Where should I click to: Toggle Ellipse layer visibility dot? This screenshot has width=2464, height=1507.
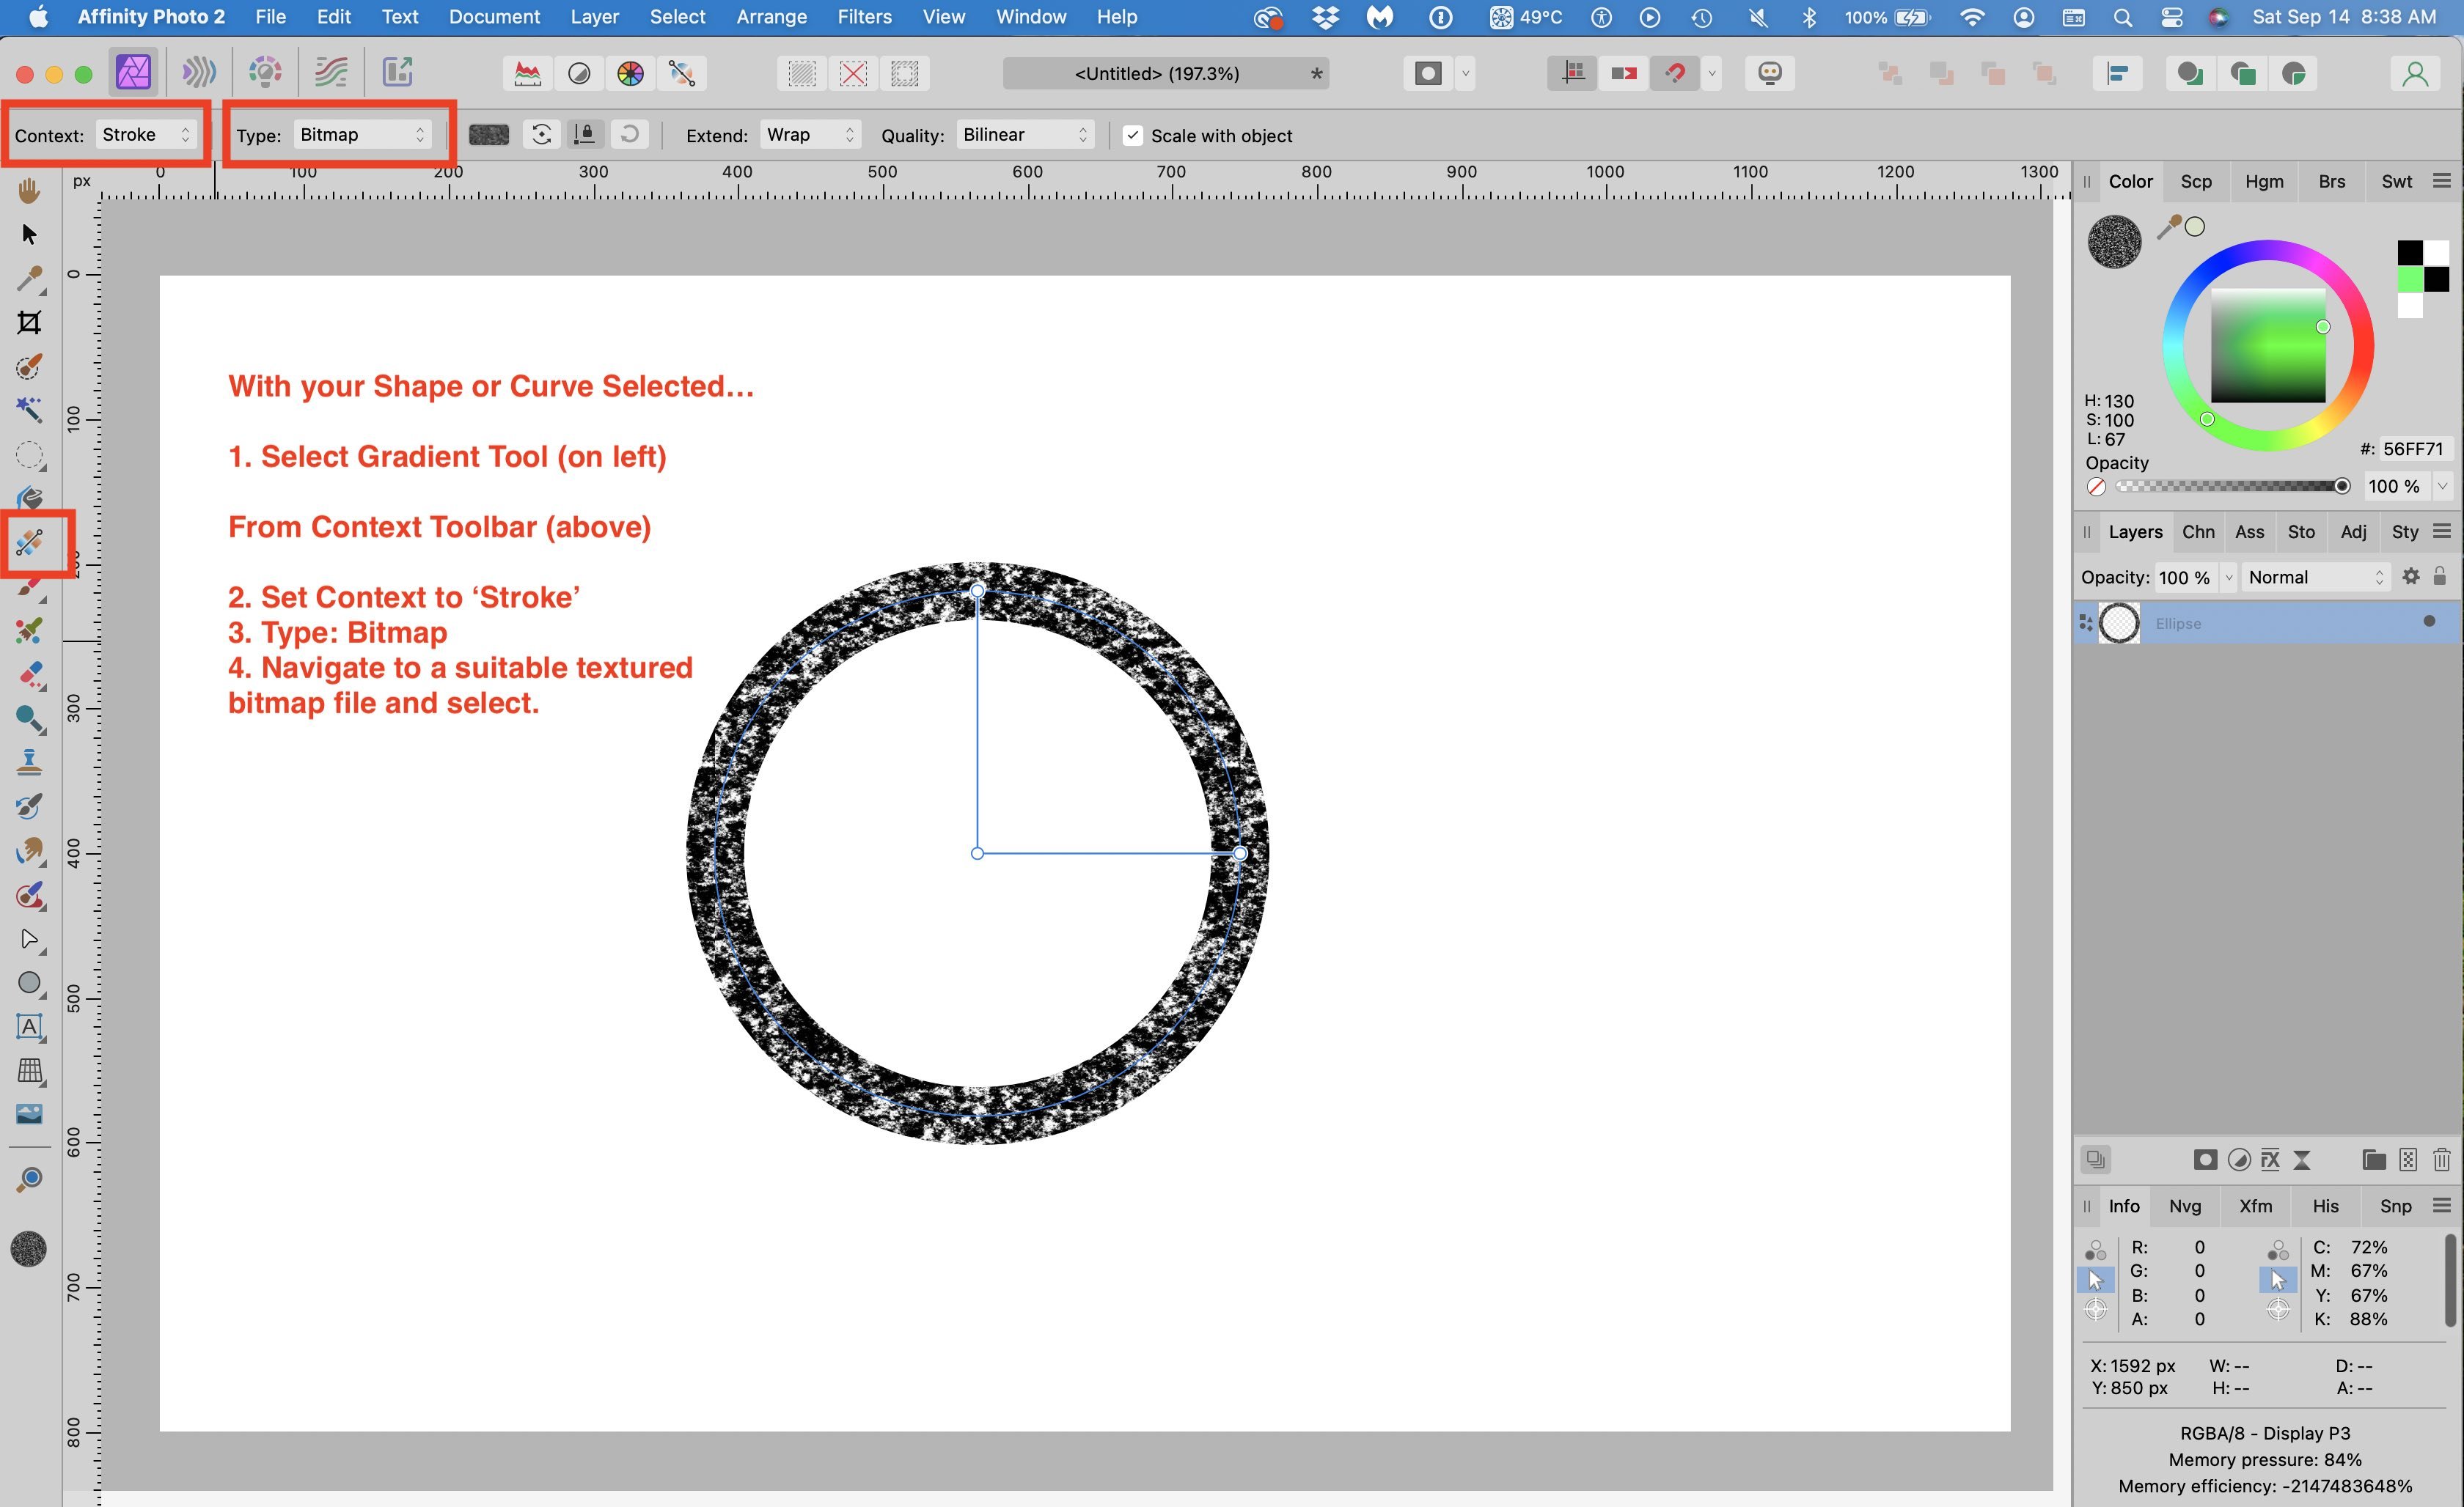pos(2429,622)
